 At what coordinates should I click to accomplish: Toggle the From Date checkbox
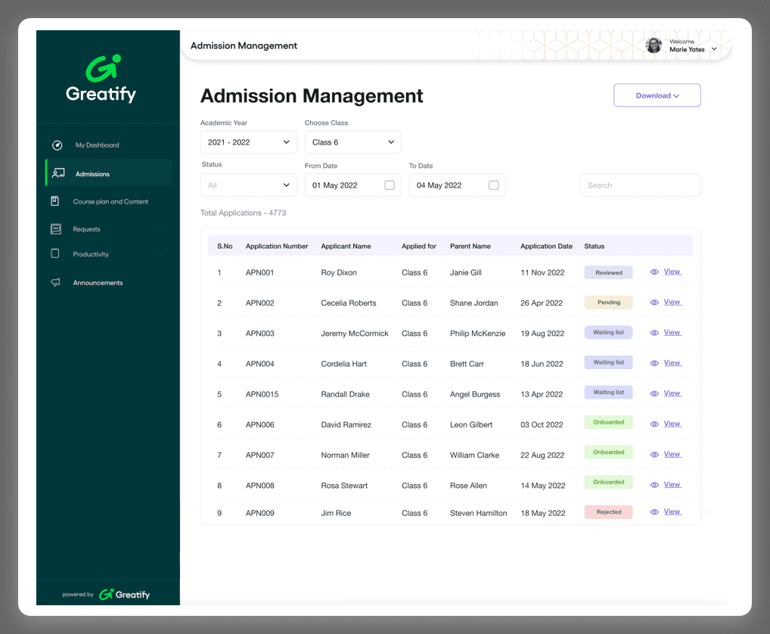coord(390,185)
